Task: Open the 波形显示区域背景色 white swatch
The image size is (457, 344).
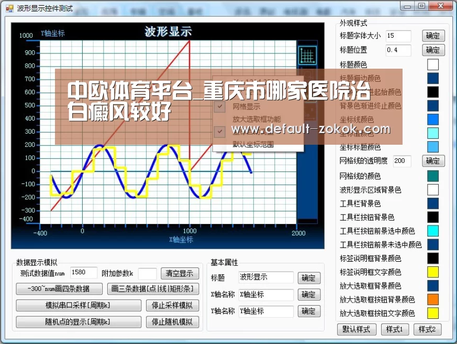Action: pos(433,190)
